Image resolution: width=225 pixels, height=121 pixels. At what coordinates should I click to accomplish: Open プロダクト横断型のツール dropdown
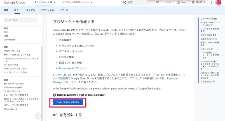[77, 3]
